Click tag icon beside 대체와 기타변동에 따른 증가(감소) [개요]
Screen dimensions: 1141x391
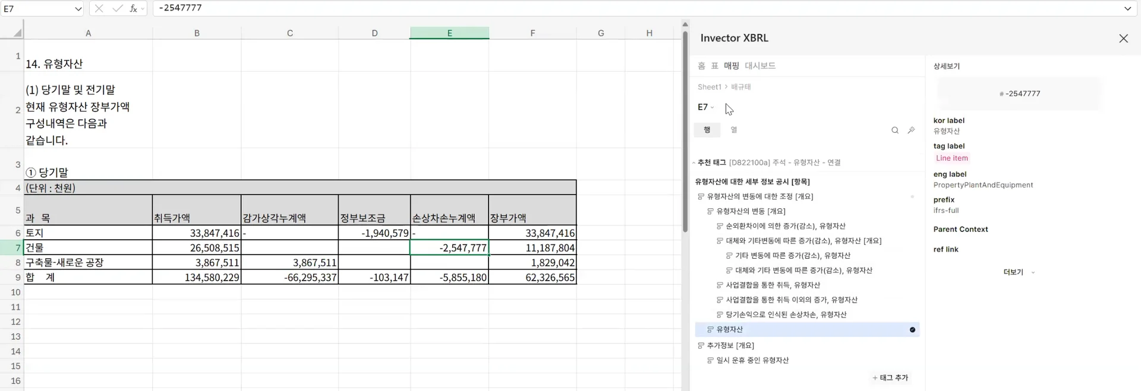click(720, 241)
